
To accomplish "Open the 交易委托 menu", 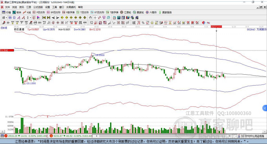I will 71,7.
